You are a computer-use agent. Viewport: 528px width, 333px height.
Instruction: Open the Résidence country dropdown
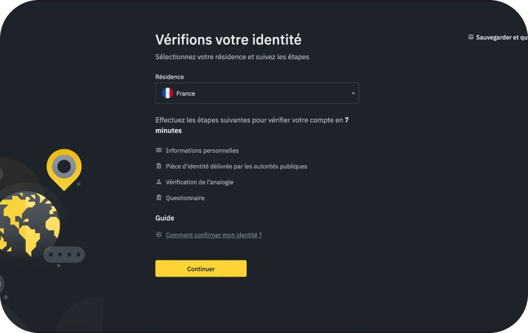coord(257,93)
